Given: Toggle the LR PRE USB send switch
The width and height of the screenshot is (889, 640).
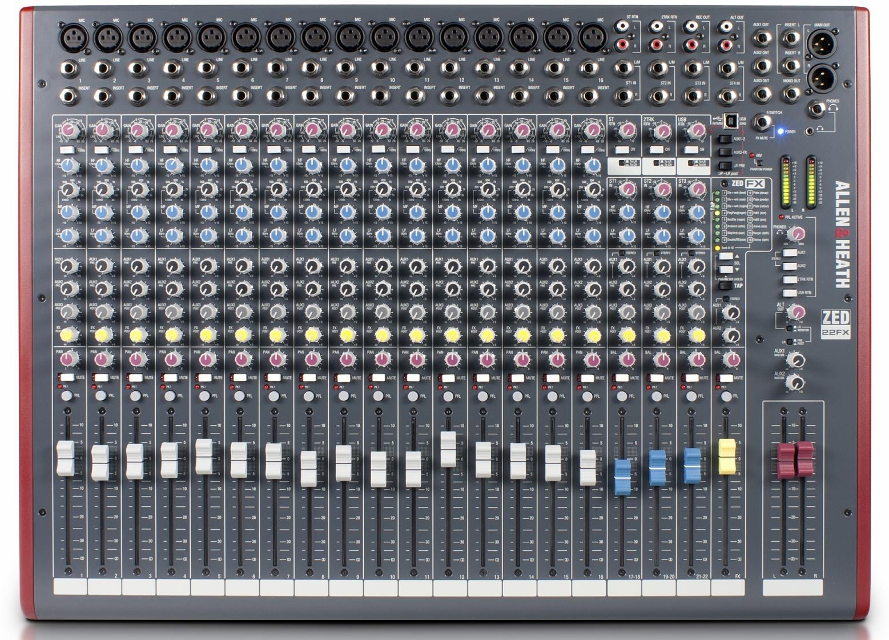Looking at the screenshot, I should (x=725, y=165).
